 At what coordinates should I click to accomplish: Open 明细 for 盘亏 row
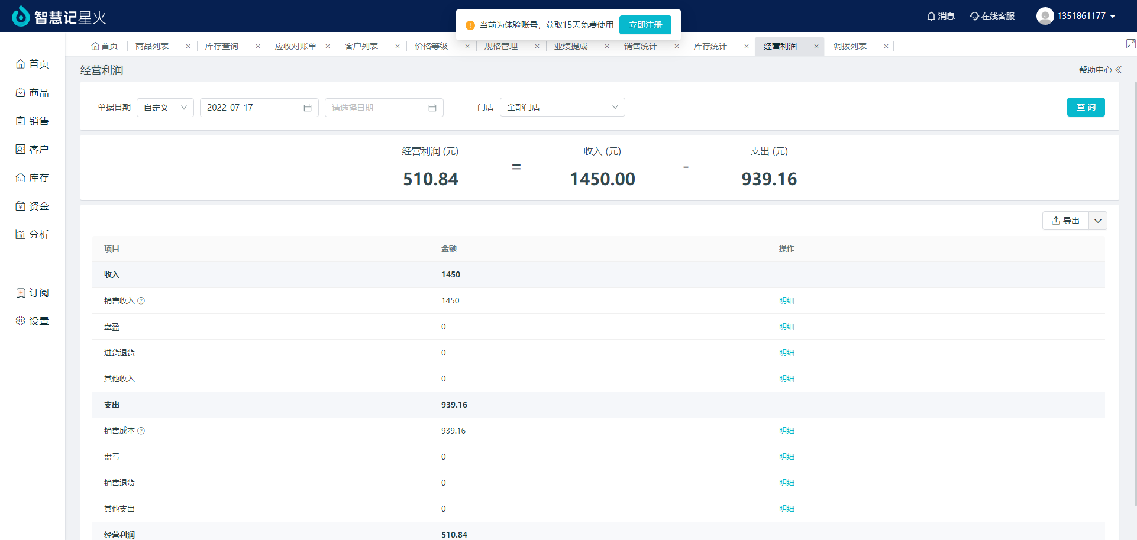coord(787,457)
